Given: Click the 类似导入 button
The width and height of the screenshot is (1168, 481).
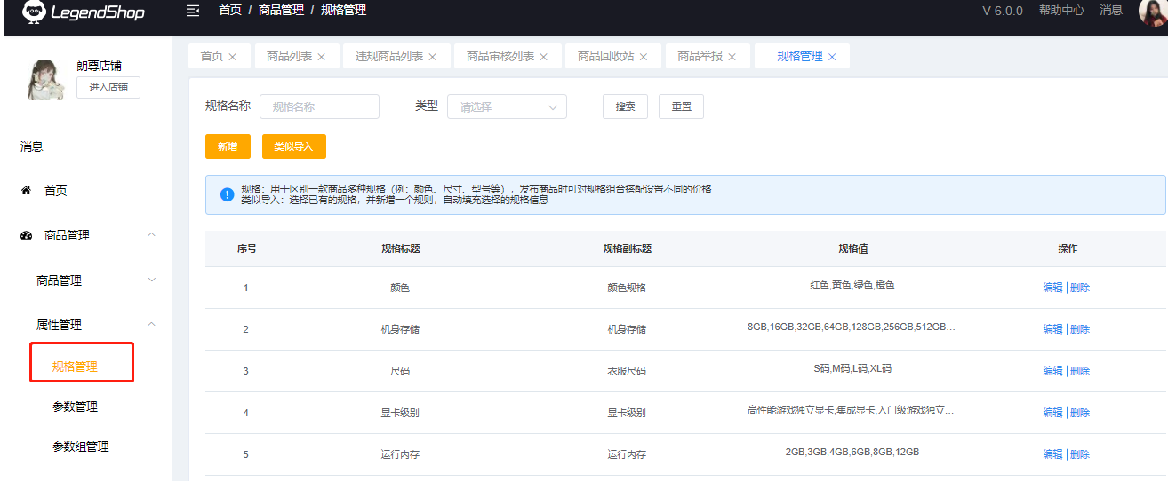Looking at the screenshot, I should tap(293, 146).
